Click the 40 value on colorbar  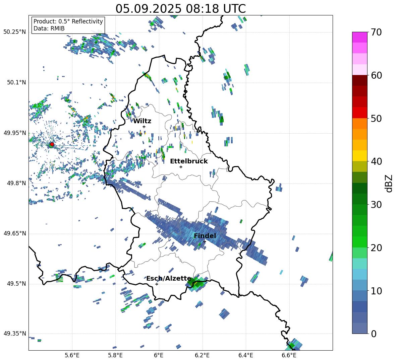pos(376,161)
